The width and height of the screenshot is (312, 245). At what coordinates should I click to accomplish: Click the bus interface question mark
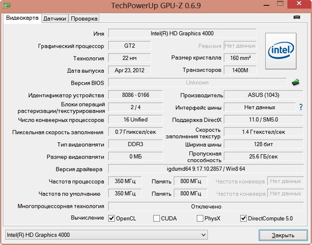301,107
